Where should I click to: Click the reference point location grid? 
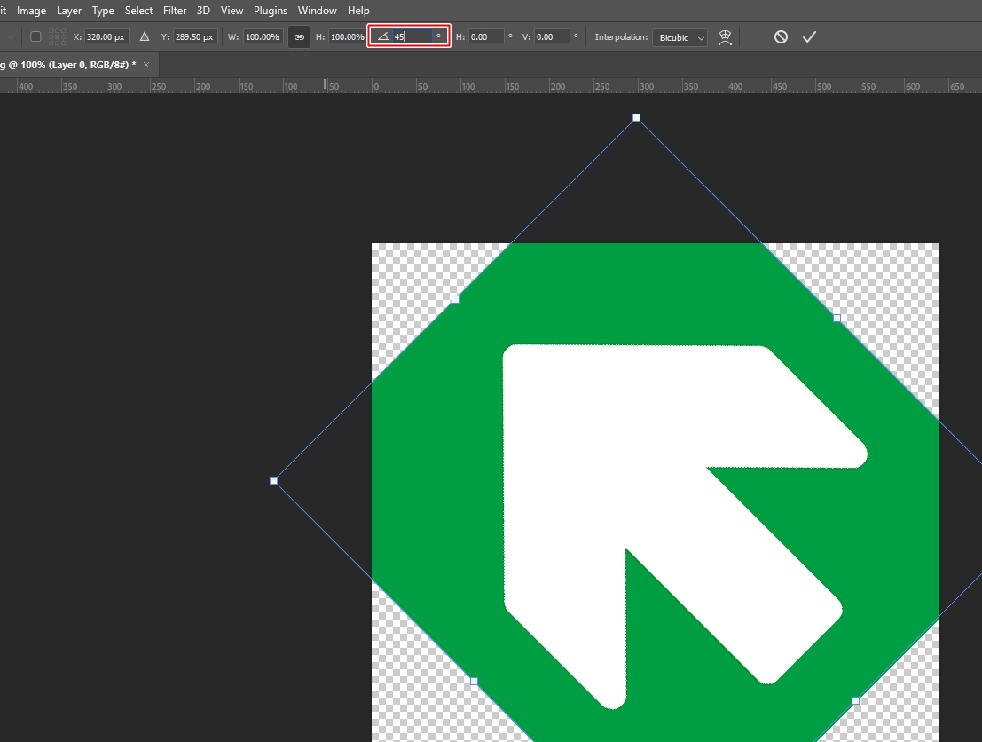click(57, 37)
